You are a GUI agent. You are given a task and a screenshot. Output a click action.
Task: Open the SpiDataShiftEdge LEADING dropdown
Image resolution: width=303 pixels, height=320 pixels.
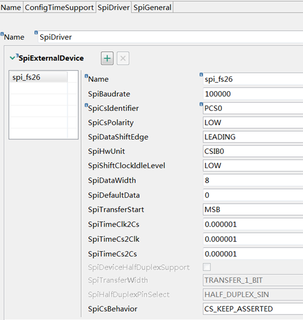click(253, 137)
